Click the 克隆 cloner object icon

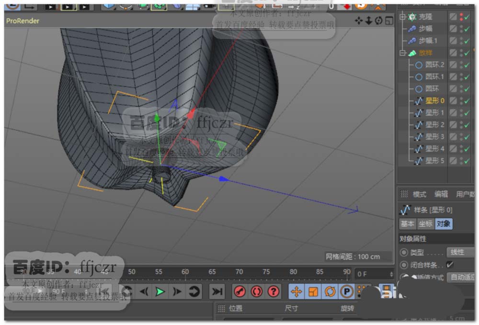[x=412, y=17]
